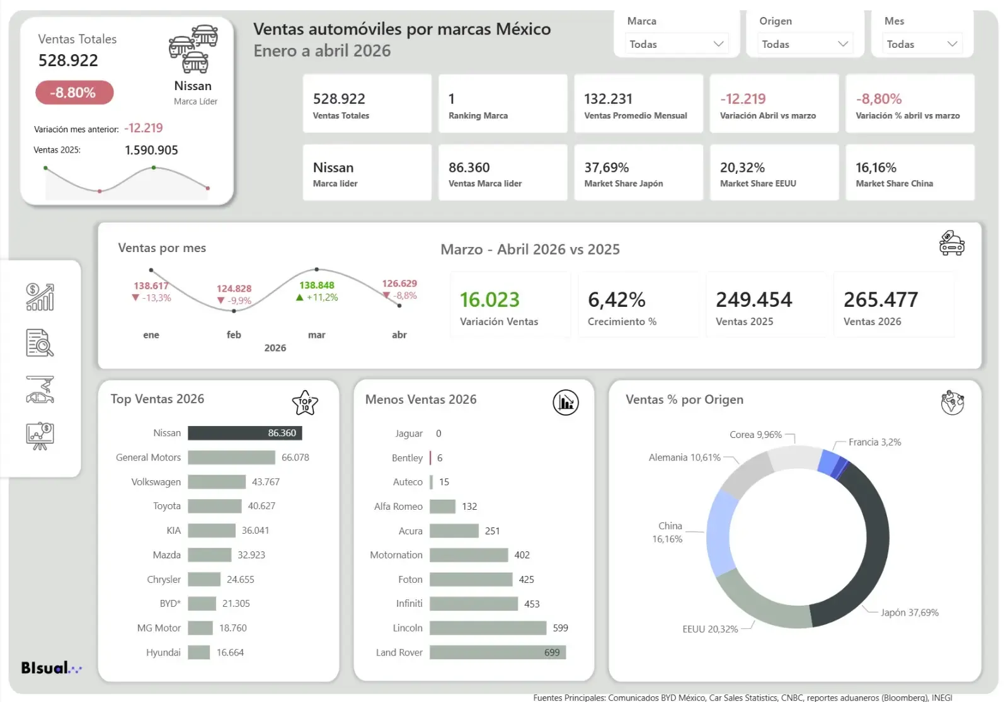
Task: Click the Variación Abril vs marzo card
Action: (774, 103)
